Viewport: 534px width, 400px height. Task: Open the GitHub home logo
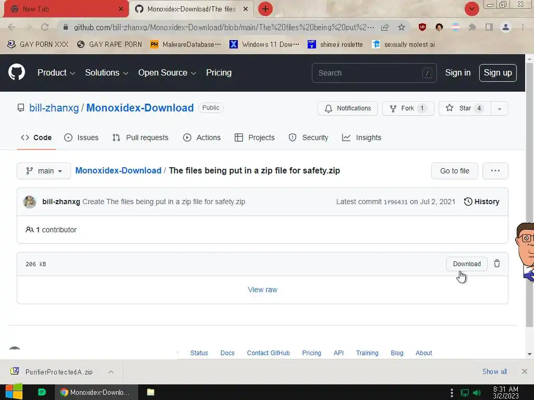click(x=16, y=72)
